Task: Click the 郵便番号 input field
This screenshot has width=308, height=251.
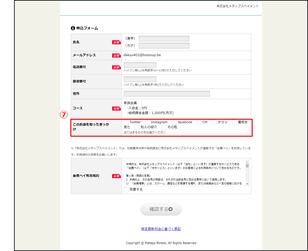Action: [x=140, y=79]
